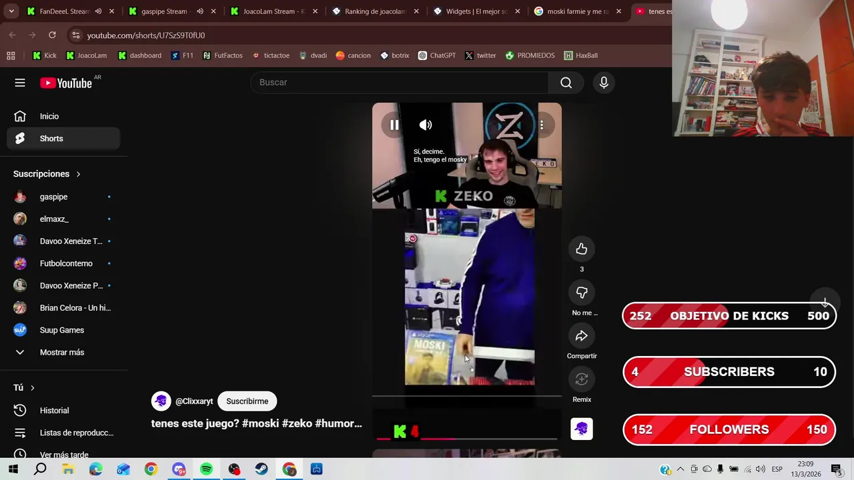Go to the YouTube home logo
This screenshot has height=480, width=854.
pyautogui.click(x=65, y=83)
